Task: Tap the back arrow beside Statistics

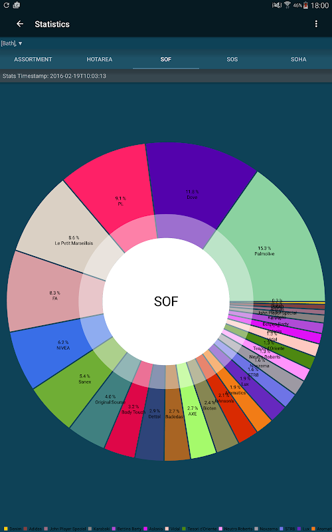Action: tap(20, 24)
